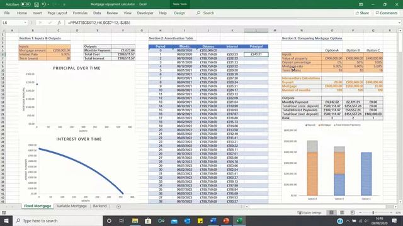
Task: Click the Share button
Action: tap(363, 13)
